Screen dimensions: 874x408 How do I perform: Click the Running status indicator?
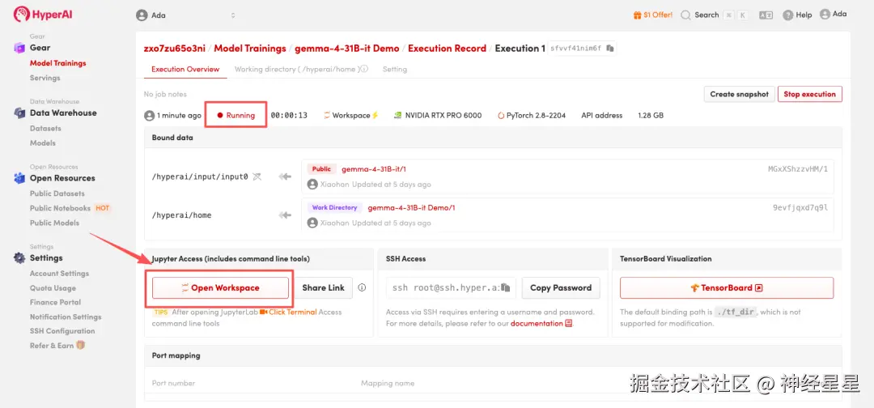coord(235,116)
